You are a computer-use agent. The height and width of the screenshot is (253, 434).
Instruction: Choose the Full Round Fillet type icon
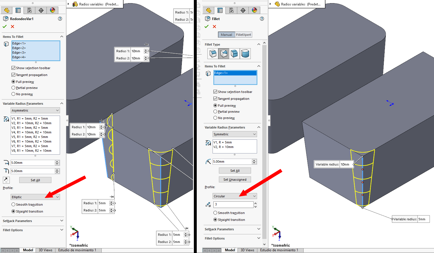click(245, 54)
